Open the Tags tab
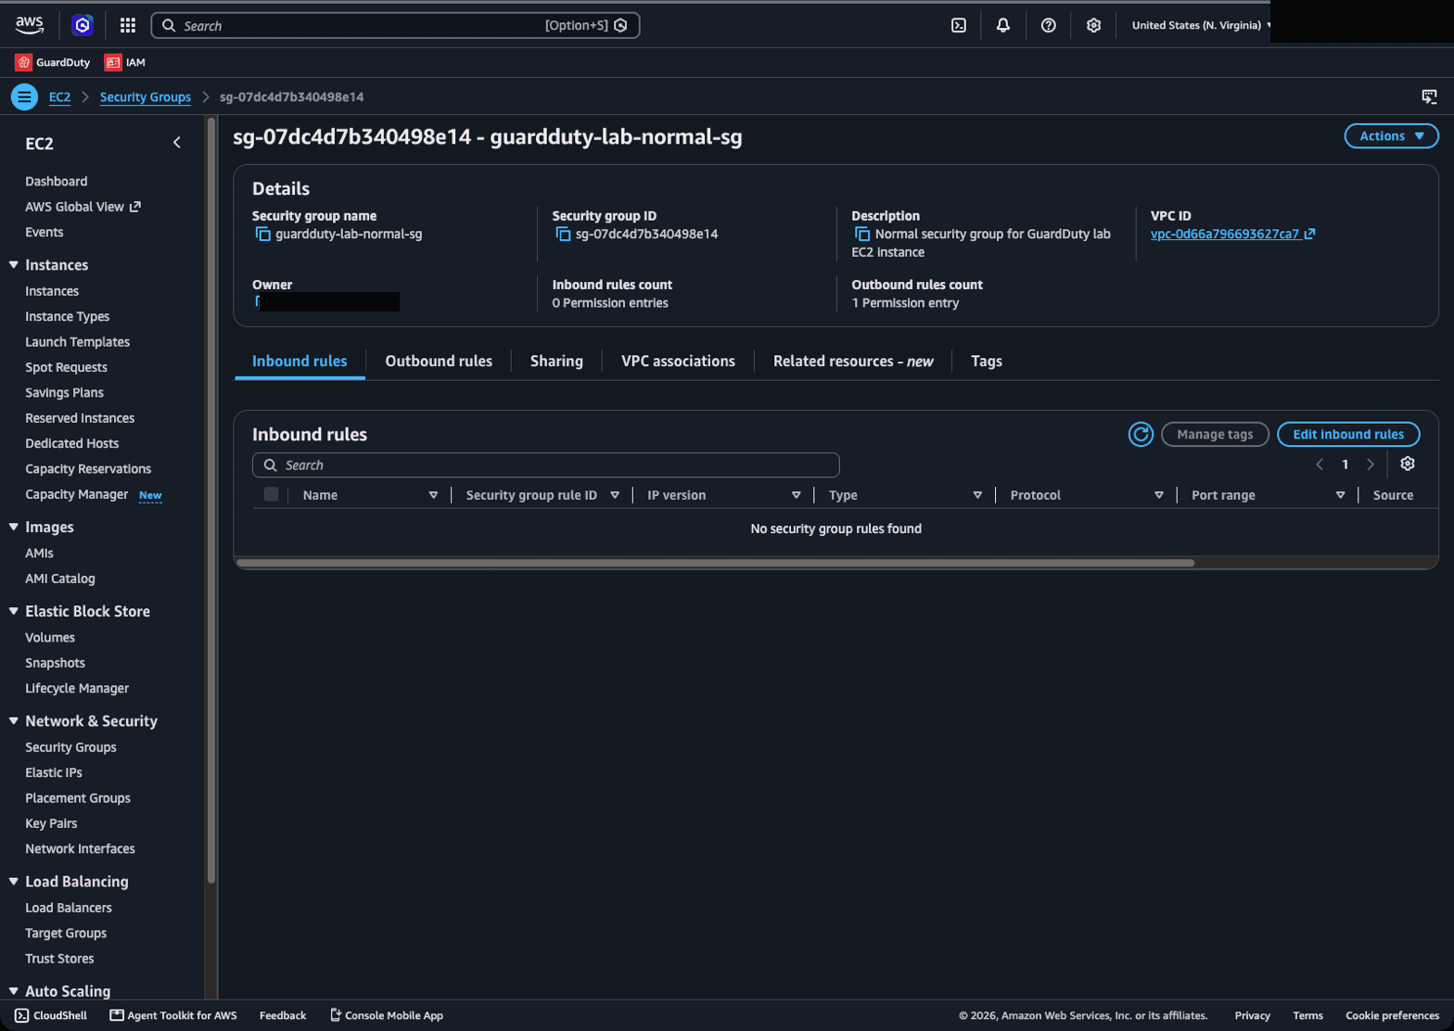 [987, 361]
